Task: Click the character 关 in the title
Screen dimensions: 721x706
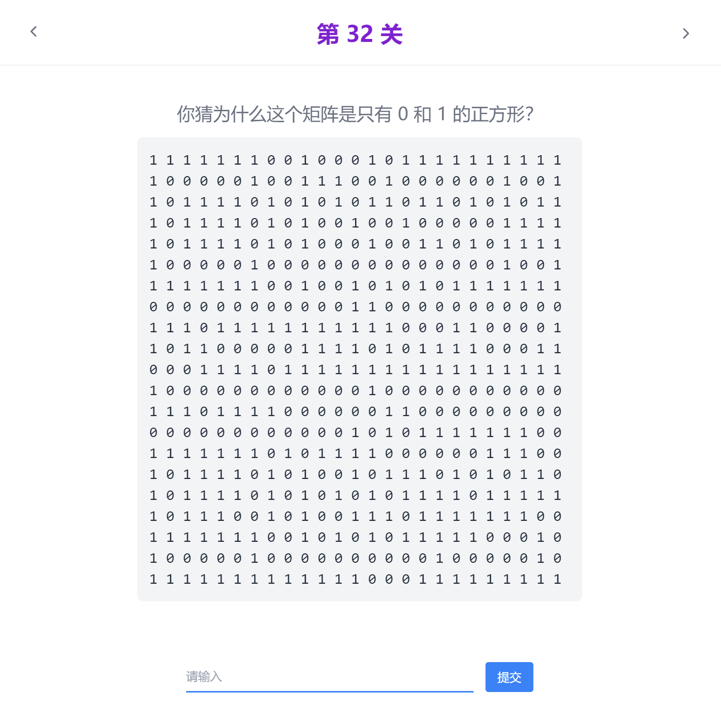Action: coord(392,34)
